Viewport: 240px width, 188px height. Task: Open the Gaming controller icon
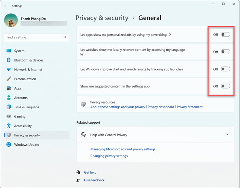point(9,116)
